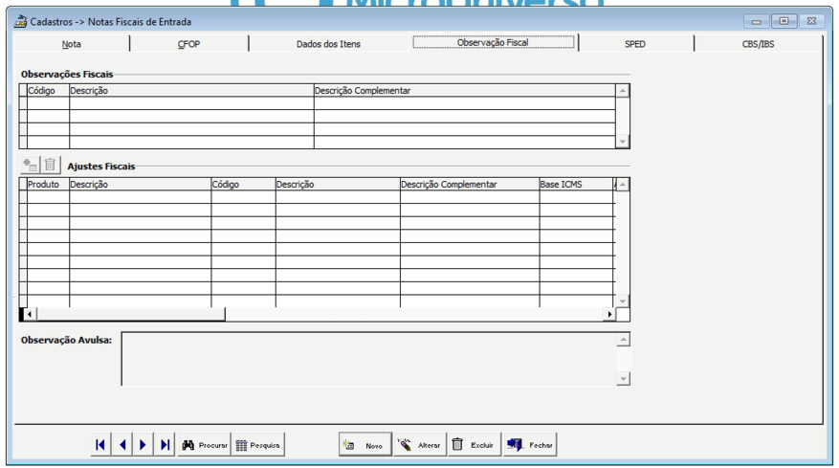Open the CFOP tab
The height and width of the screenshot is (468, 839).
coord(188,44)
